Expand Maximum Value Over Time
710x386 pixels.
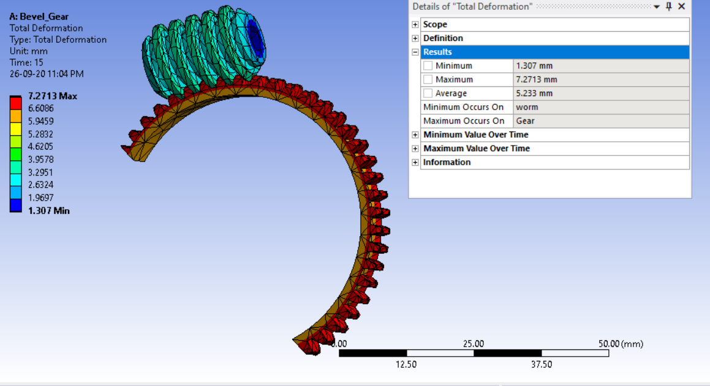pyautogui.click(x=415, y=148)
